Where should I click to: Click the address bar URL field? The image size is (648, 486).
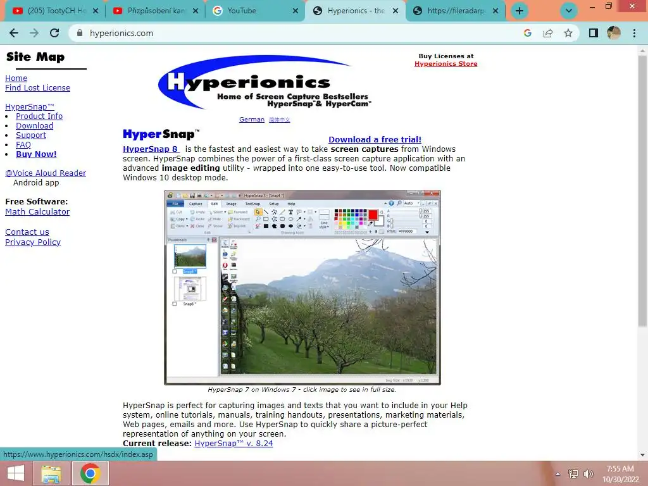tap(297, 33)
